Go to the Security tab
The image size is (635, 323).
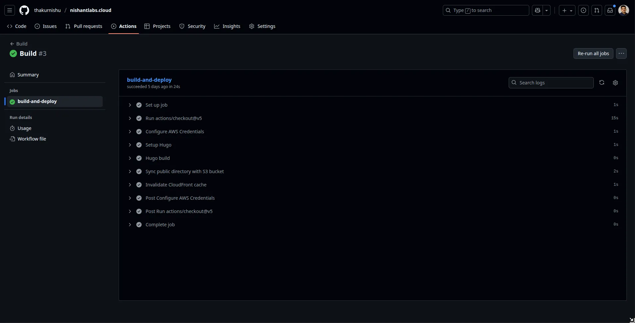(192, 26)
